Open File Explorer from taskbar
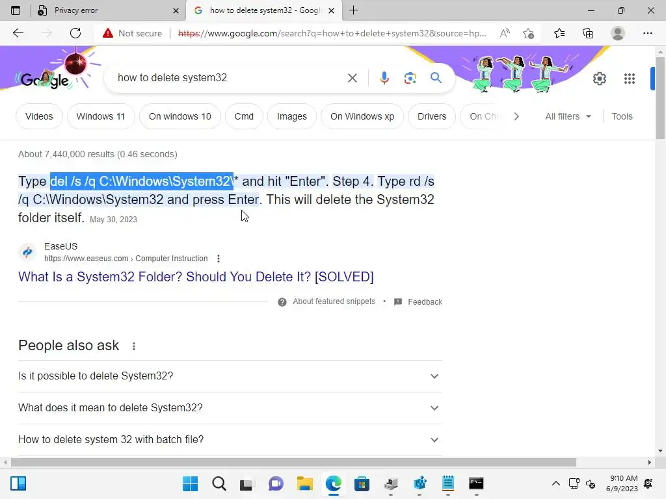The height and width of the screenshot is (499, 666). coord(304,483)
